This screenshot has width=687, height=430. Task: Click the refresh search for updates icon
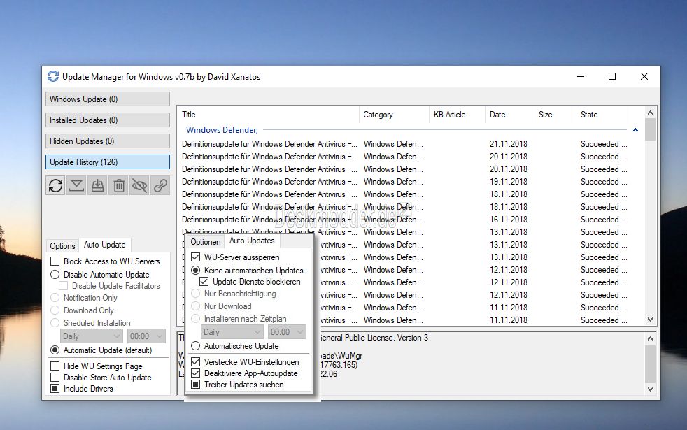pos(55,185)
